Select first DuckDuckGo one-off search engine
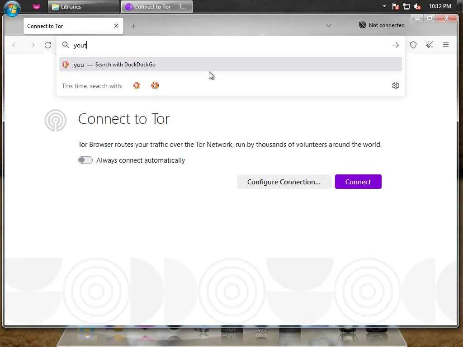463x347 pixels. [137, 85]
